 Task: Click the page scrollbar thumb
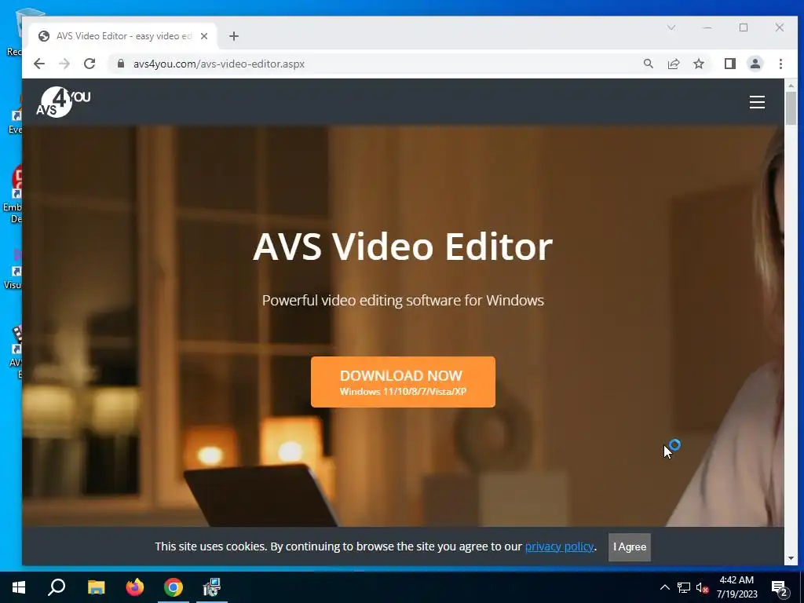coord(791,108)
